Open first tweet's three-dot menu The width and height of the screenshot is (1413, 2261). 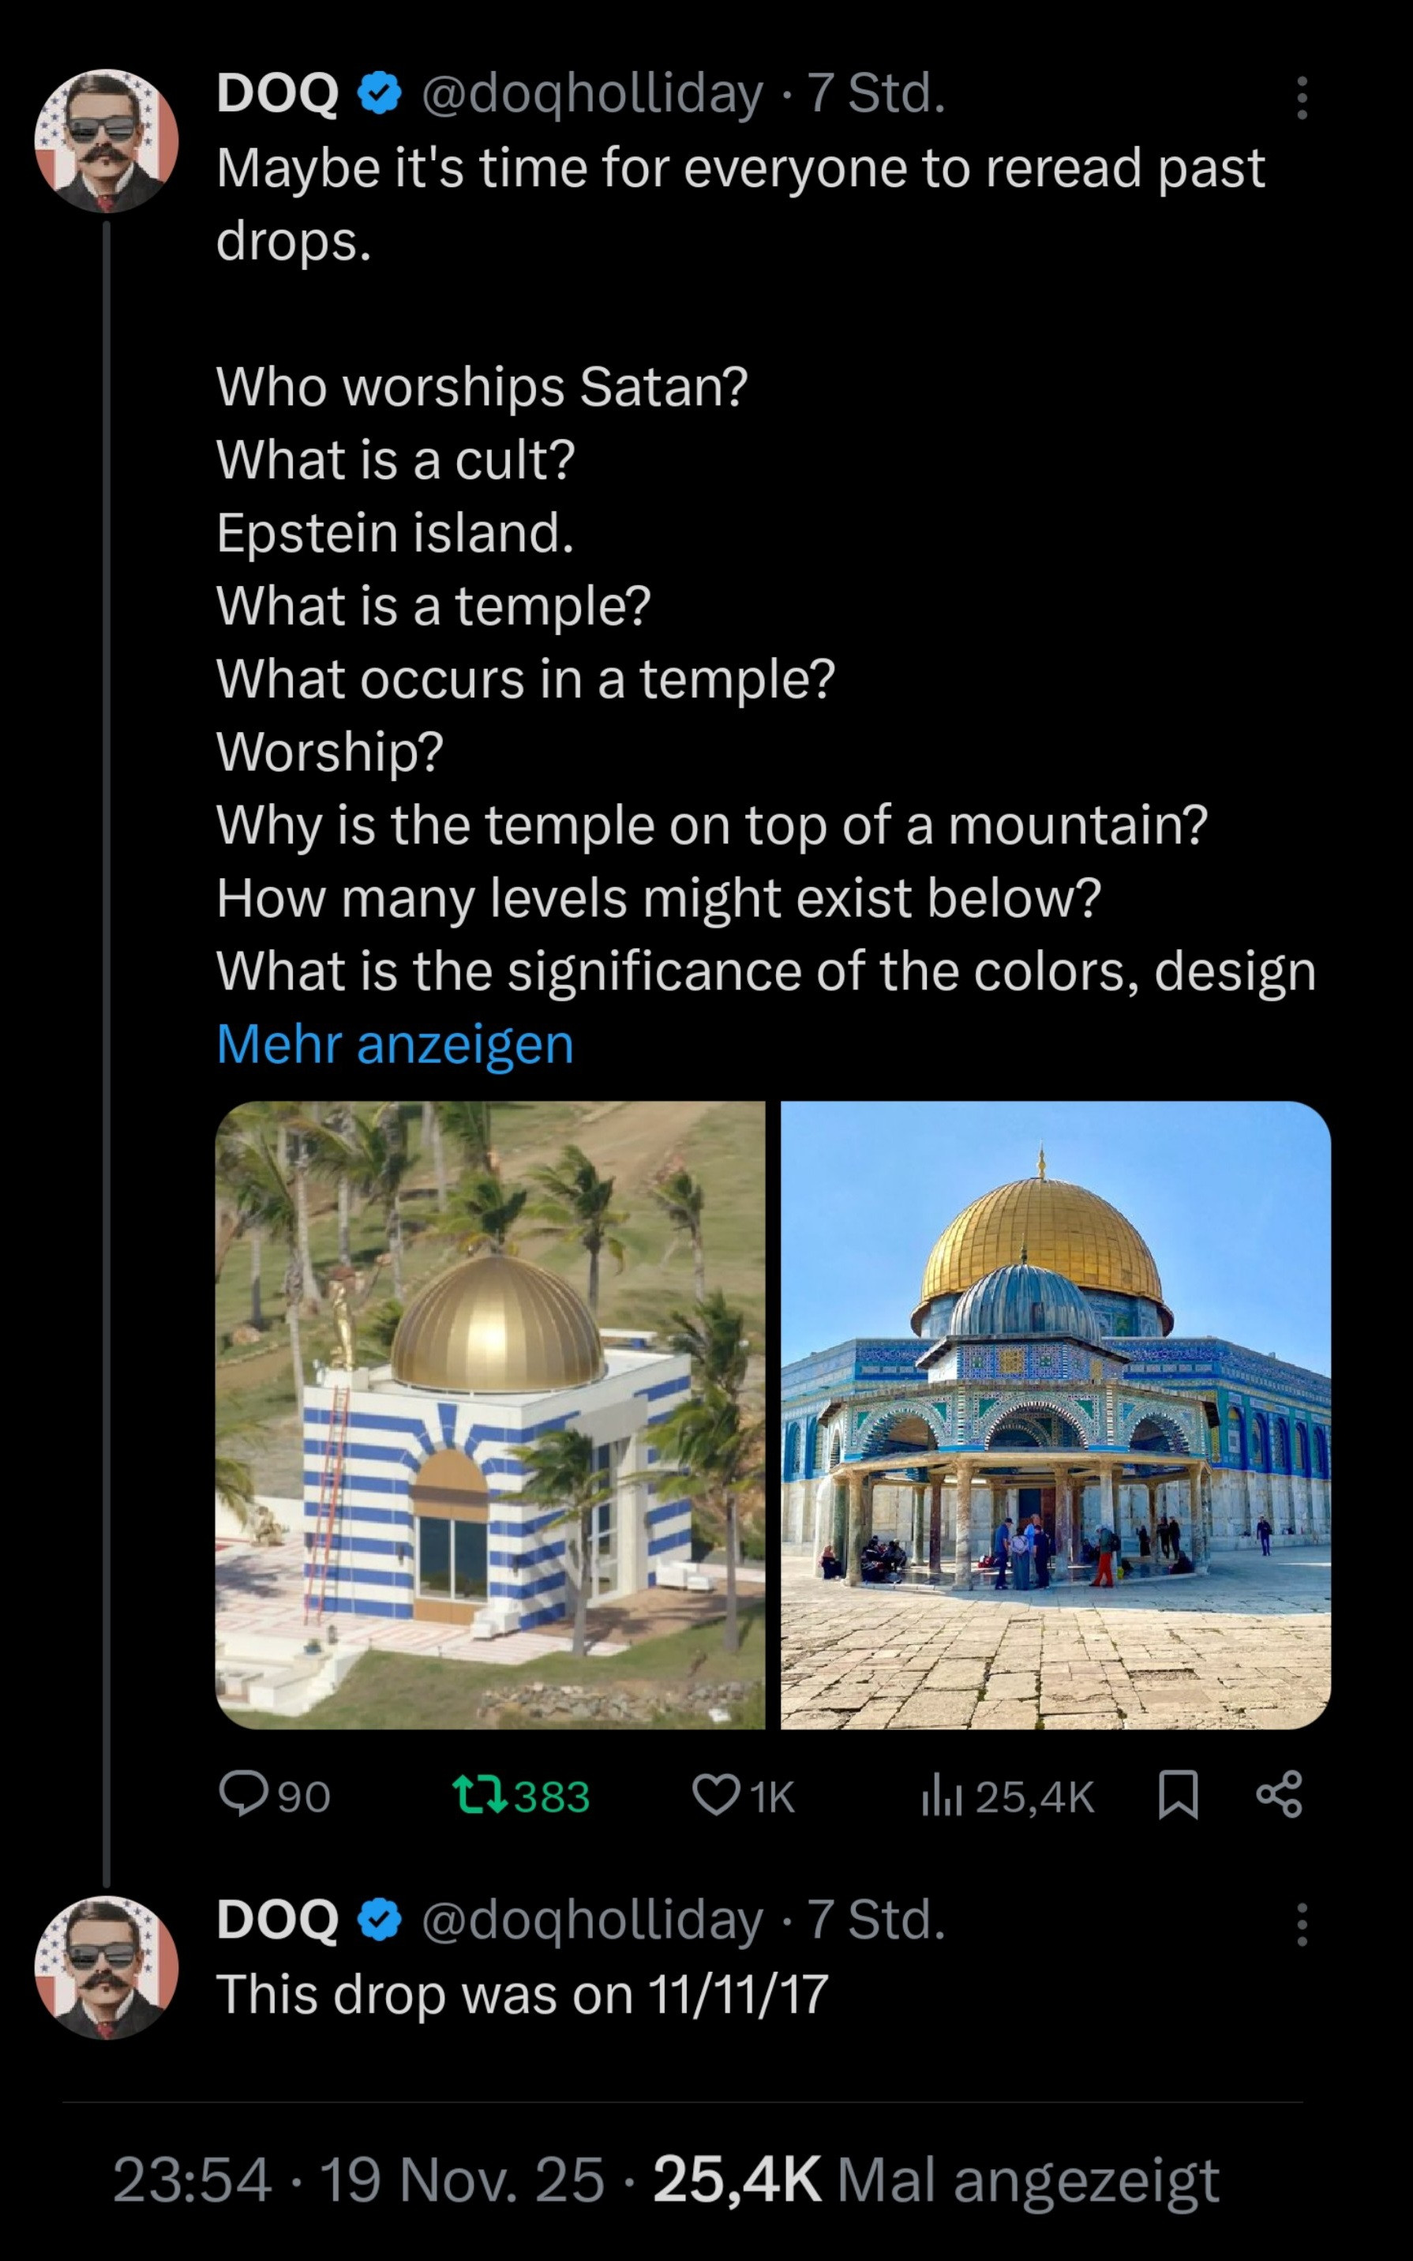(x=1302, y=97)
